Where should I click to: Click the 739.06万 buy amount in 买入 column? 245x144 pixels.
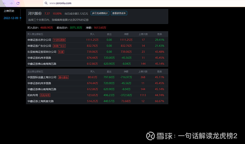[92, 52]
